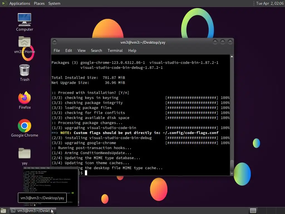Viewport: 285px width, 214px height.
Task: Click the vm3@vm3:~/Deskt... taskbar button
Action: (x=33, y=211)
